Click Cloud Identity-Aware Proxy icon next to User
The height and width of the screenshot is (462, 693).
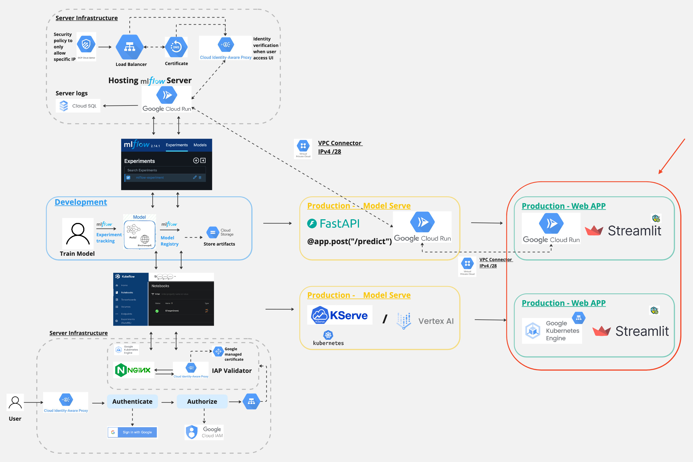66,400
